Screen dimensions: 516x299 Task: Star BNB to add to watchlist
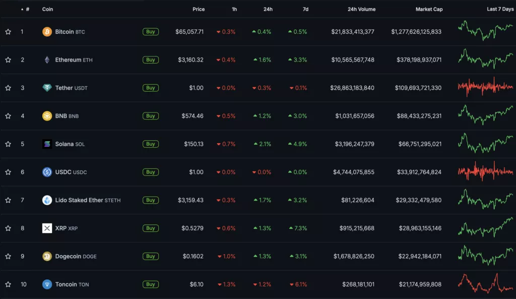tap(8, 116)
